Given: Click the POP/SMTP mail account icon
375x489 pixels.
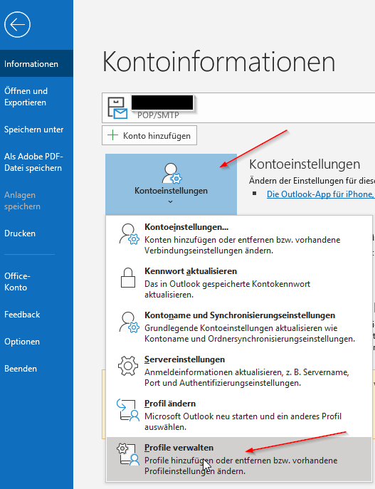Looking at the screenshot, I should tap(117, 108).
